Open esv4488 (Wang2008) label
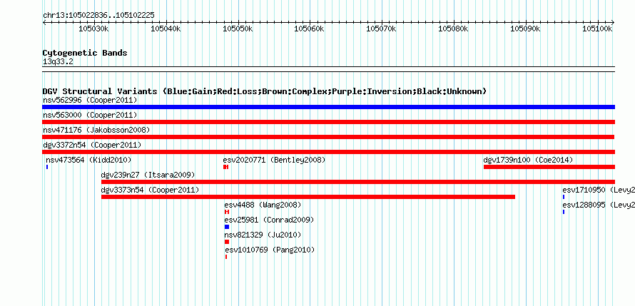The height and width of the screenshot is (306, 635). [263, 205]
